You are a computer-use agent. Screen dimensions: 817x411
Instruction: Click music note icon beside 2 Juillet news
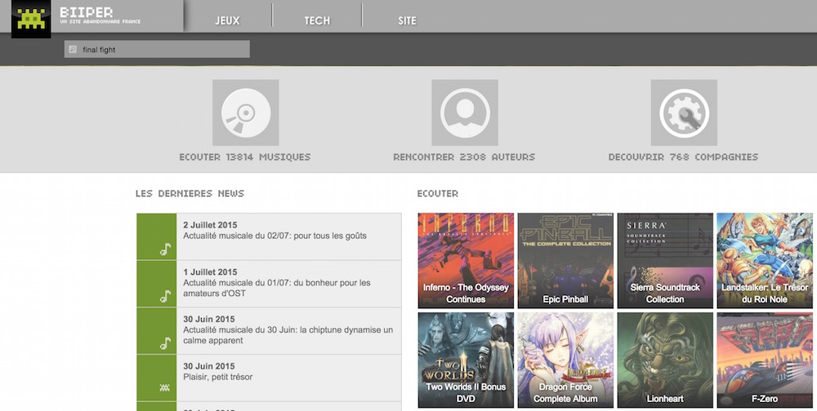pos(164,250)
